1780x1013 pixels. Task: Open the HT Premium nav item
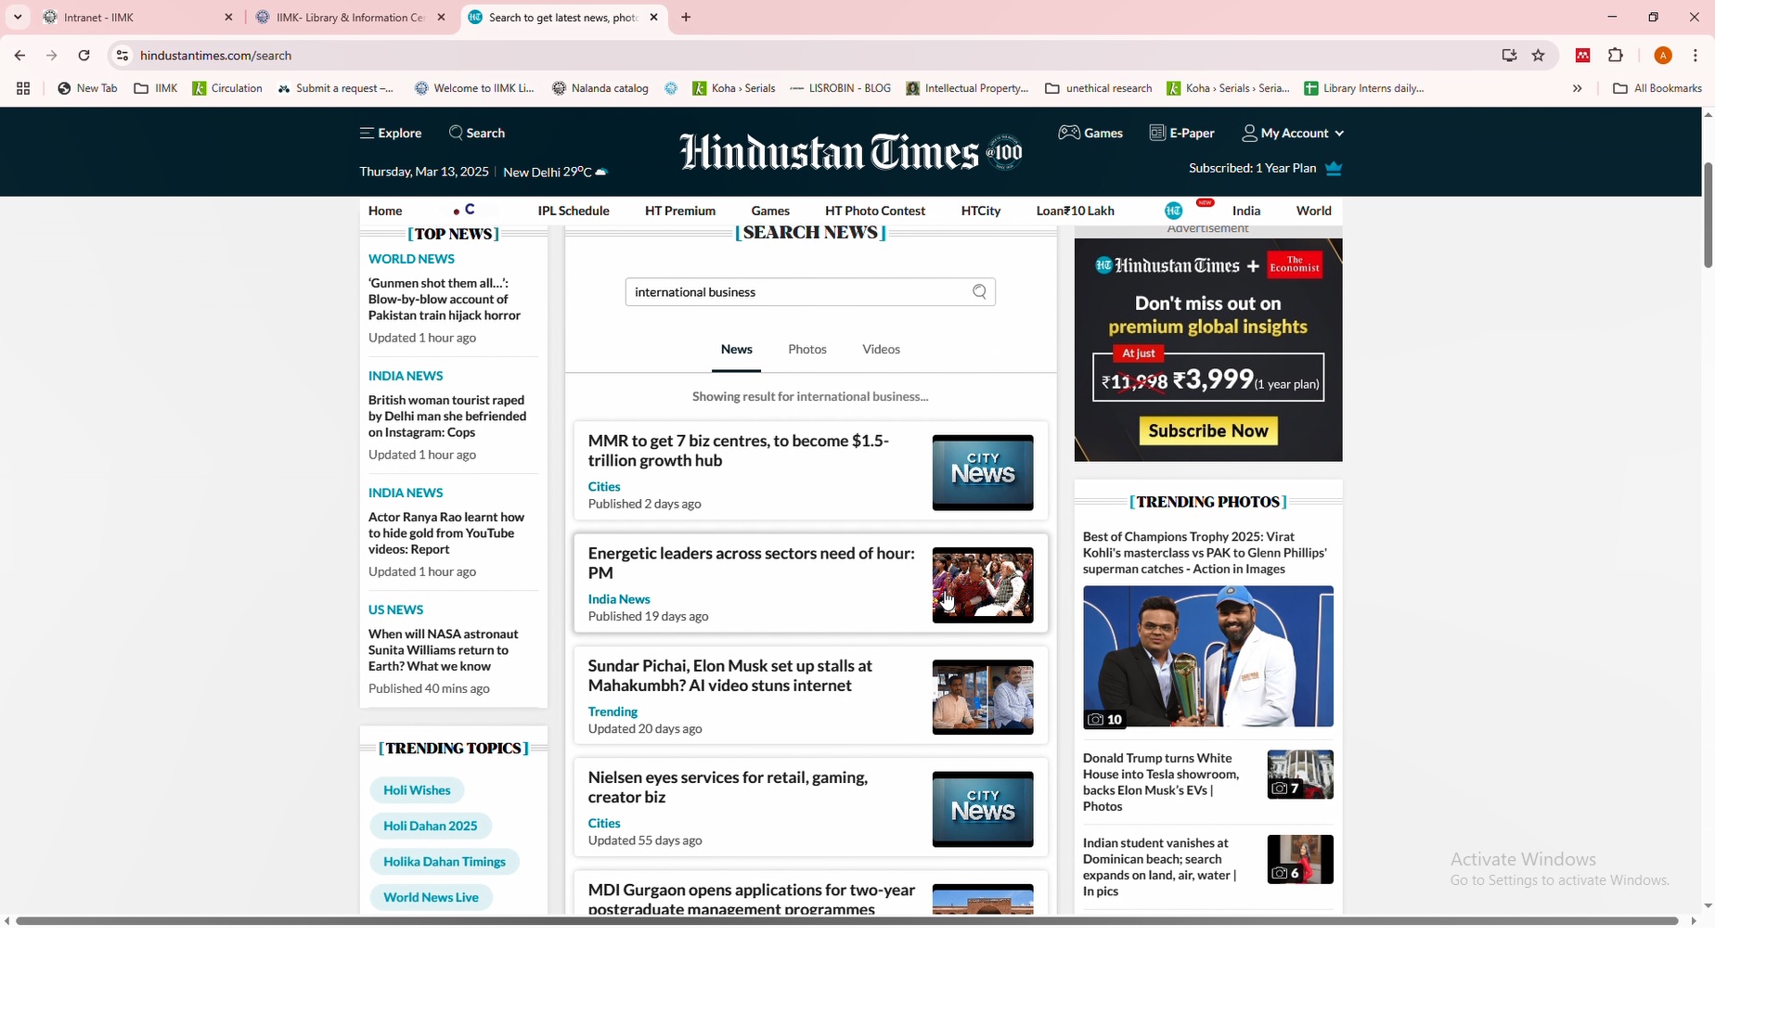[679, 212]
